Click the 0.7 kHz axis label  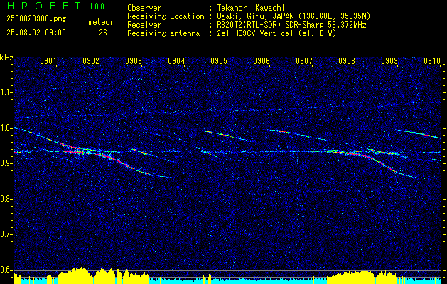[6, 234]
